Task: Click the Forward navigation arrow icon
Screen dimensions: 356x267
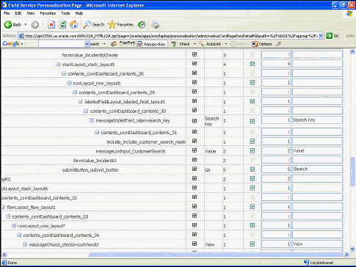Action: pyautogui.click(x=35, y=24)
